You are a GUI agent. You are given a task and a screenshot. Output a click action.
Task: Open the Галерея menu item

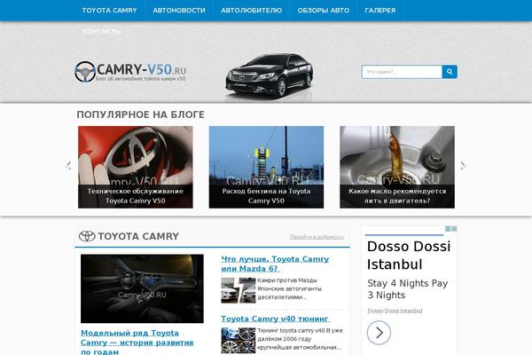(380, 11)
